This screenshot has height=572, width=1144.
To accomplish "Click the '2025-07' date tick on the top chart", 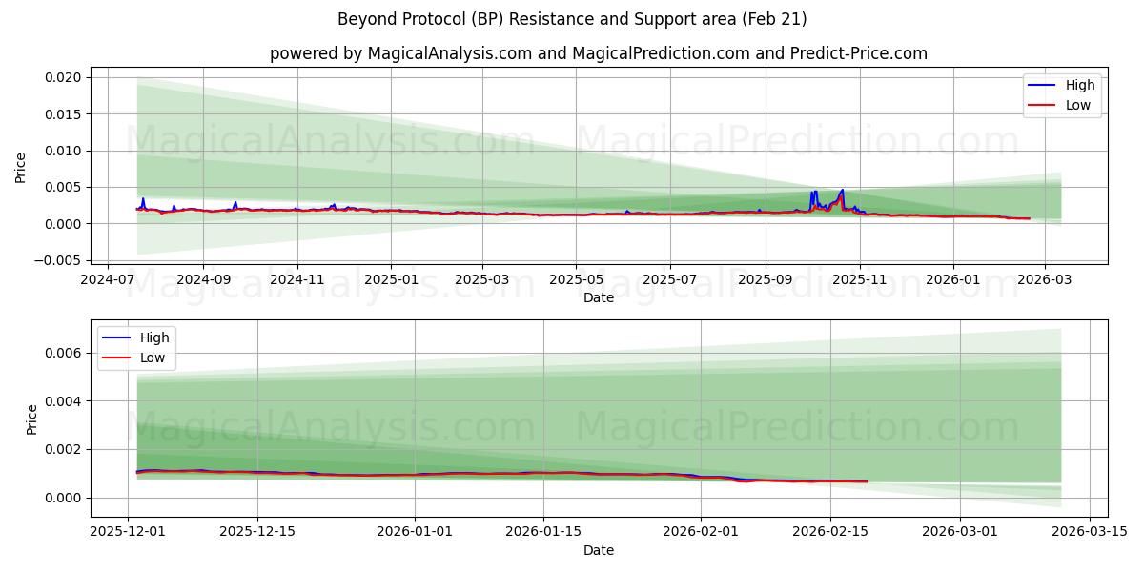I will (669, 281).
